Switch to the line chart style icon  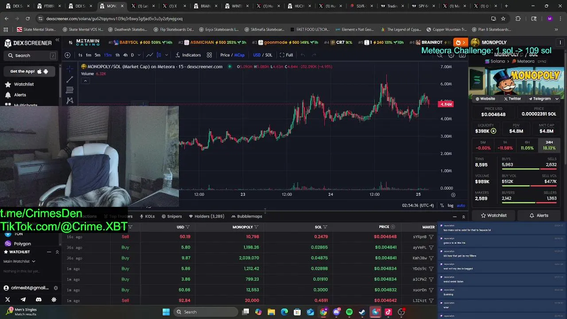pos(150,55)
